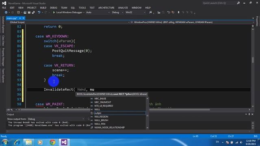
Task: Open the Class View side tab
Action: tap(3, 41)
